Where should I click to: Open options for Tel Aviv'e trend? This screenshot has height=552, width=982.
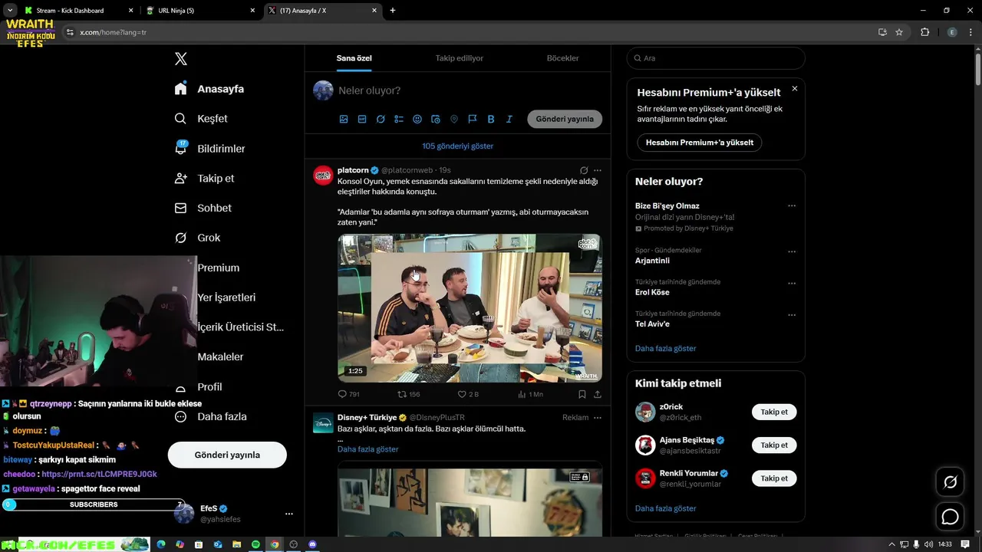(792, 315)
